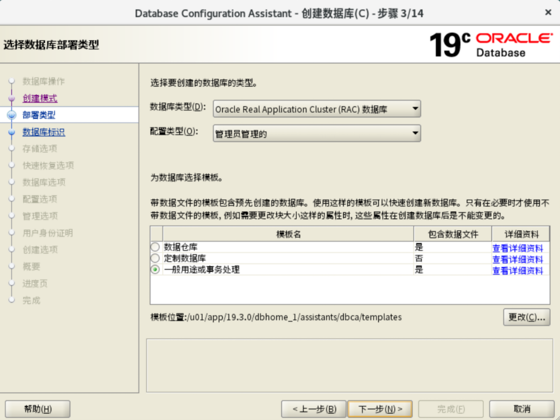Viewport: 560px width, 420px height.
Task: Click the Oracle 19c Database logo
Action: coord(490,45)
